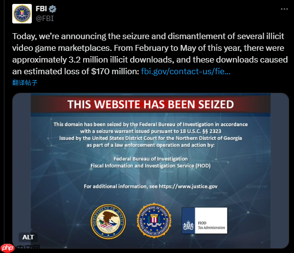The height and width of the screenshot is (253, 294).
Task: Click the FIOD Tax Administration logo
Action: [x=204, y=220]
